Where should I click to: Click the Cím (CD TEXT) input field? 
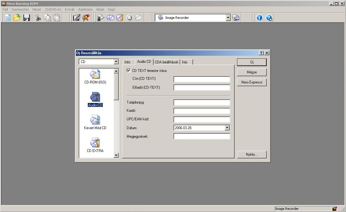coord(202,79)
